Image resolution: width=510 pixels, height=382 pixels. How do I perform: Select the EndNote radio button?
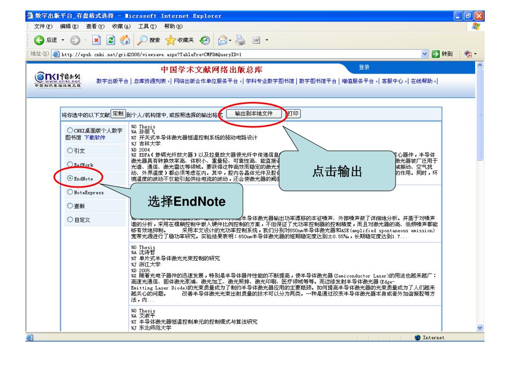pyautogui.click(x=70, y=178)
